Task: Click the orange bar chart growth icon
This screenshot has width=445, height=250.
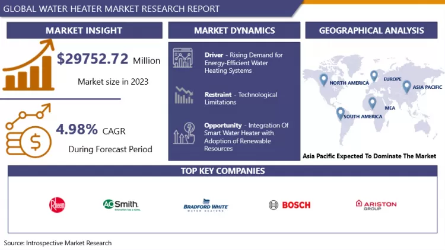Action: click(28, 65)
